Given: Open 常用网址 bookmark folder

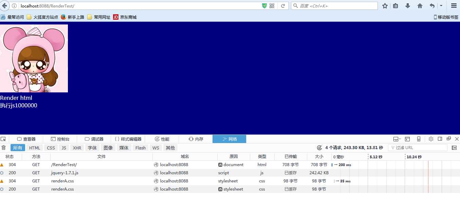Looking at the screenshot, I should pos(99,17).
